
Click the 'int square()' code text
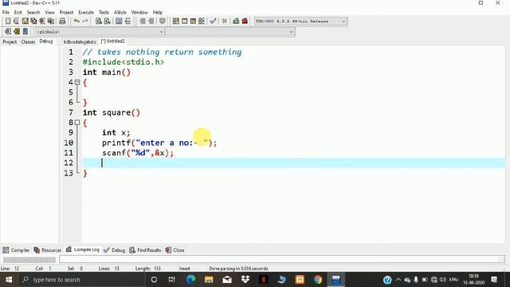point(112,112)
